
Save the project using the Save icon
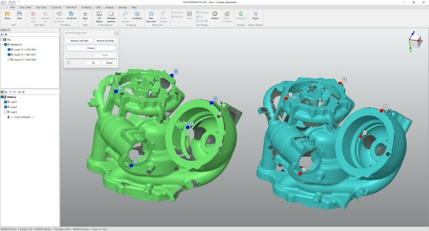coord(19,15)
